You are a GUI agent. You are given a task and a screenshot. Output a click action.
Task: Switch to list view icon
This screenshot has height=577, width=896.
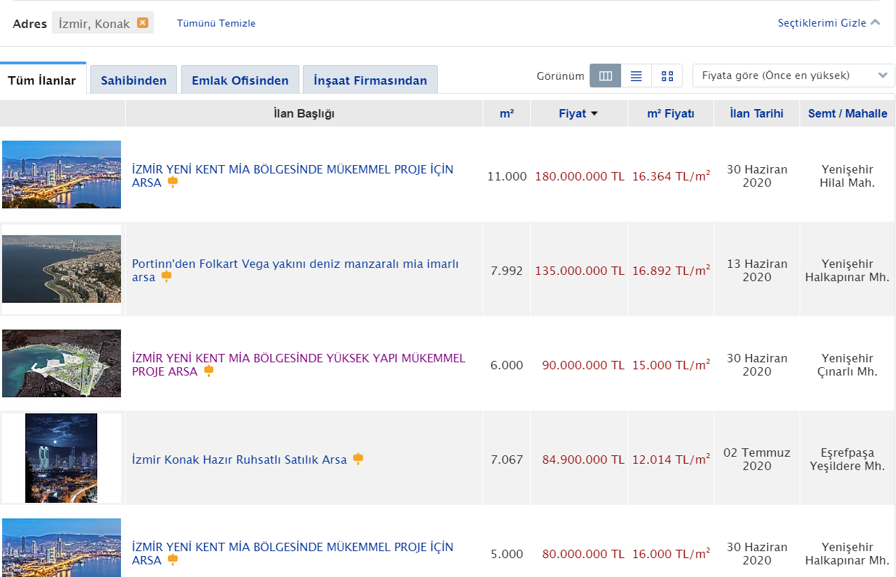tap(636, 76)
